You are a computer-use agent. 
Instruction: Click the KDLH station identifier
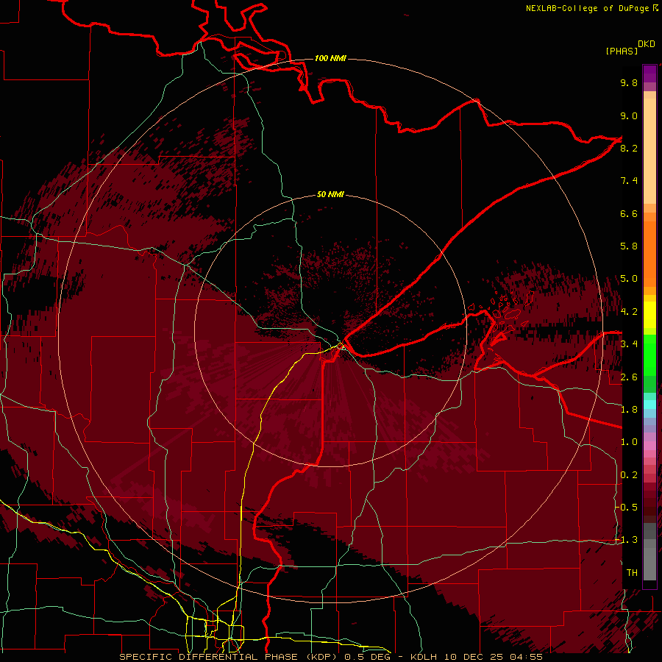tap(424, 657)
